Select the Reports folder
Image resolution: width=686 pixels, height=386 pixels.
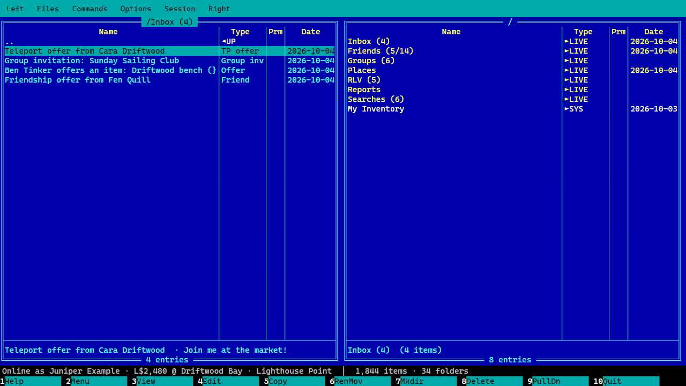[x=512, y=90]
